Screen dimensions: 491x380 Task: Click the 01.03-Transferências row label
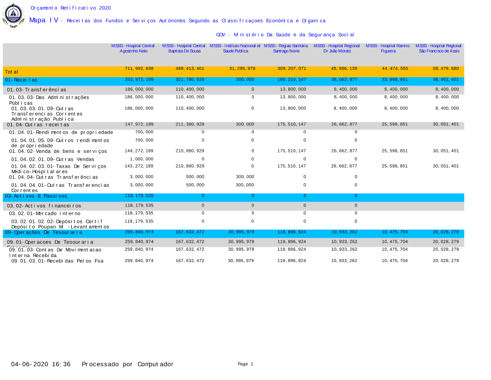[x=37, y=90]
